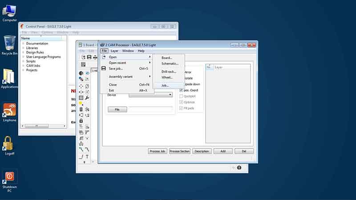Open the Applications folder shortcut
Viewport: 356px width, 200px height.
pyautogui.click(x=9, y=79)
